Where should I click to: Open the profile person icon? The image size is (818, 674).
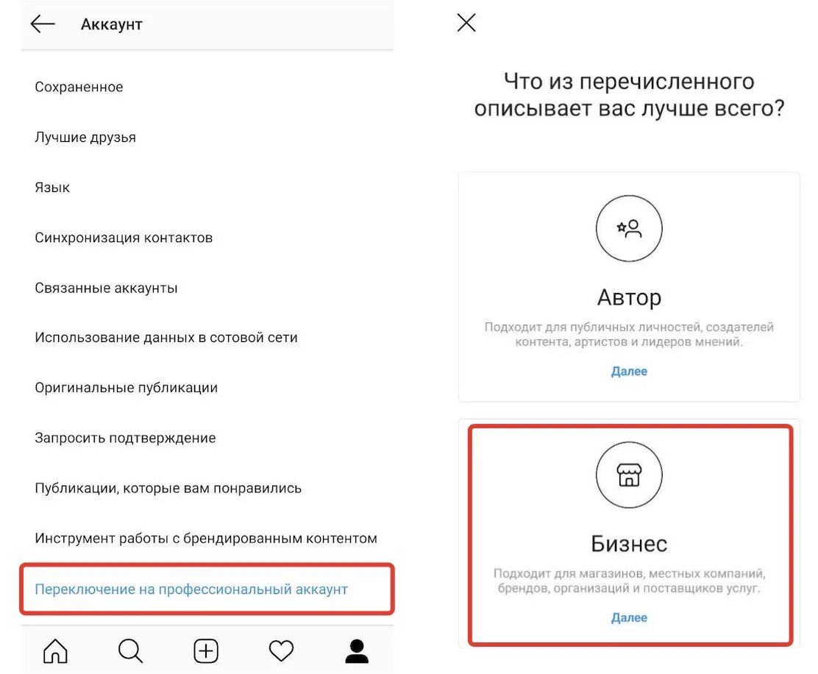point(357,650)
